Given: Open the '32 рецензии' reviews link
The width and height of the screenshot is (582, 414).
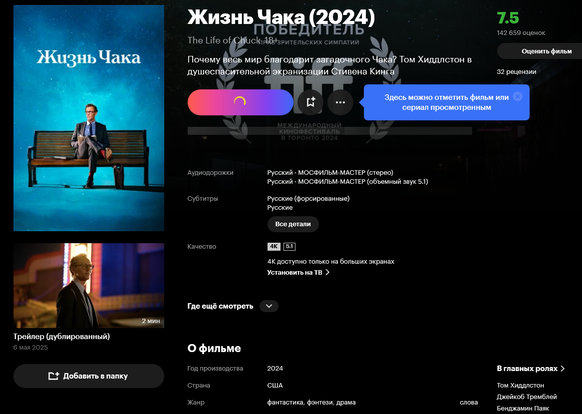Looking at the screenshot, I should pyautogui.click(x=516, y=71).
